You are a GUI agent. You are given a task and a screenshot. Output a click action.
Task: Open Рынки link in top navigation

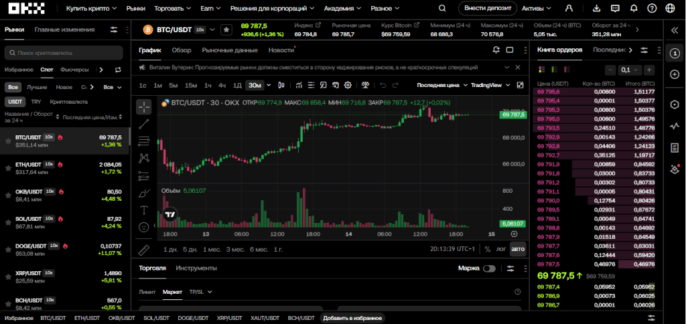(x=135, y=8)
